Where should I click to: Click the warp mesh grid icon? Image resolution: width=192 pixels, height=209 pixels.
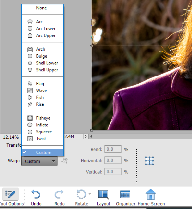pos(149,161)
